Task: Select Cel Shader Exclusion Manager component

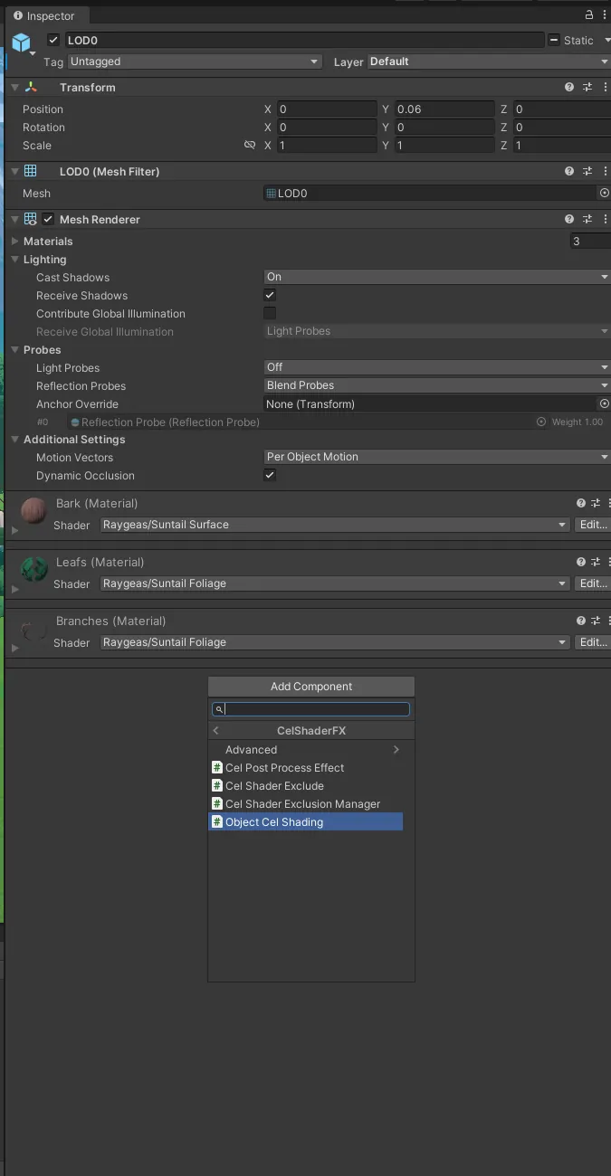Action: (306, 803)
